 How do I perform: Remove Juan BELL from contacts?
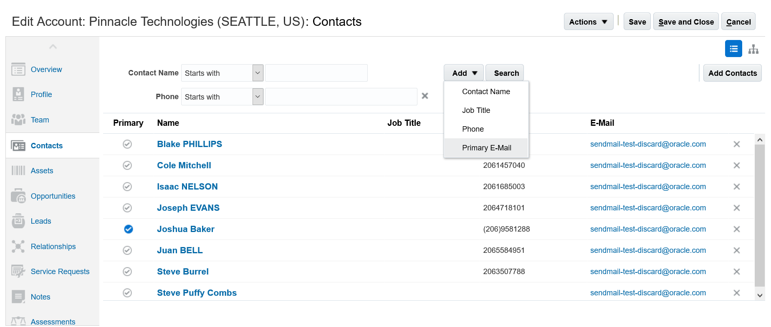737,250
